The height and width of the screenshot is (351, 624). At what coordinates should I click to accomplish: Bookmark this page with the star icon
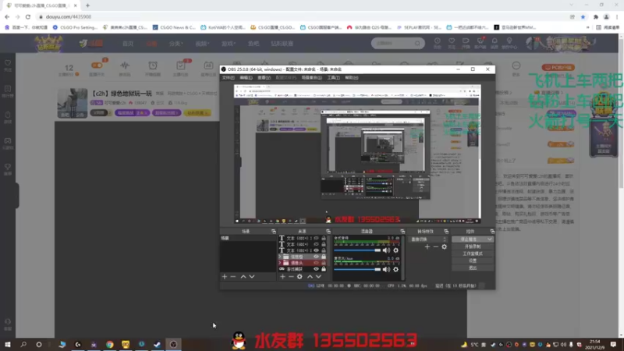point(583,16)
